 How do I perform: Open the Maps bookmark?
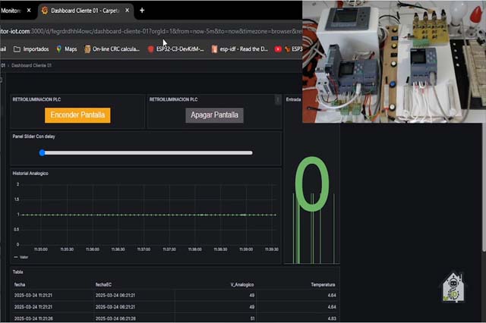point(66,49)
